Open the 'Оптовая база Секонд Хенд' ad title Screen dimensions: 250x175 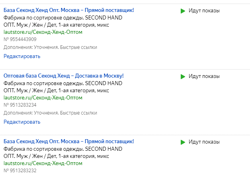click(x=64, y=76)
